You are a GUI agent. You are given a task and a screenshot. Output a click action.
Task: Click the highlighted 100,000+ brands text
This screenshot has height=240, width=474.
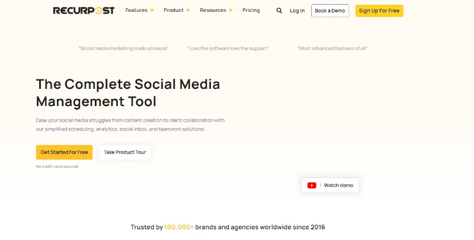coord(179,227)
